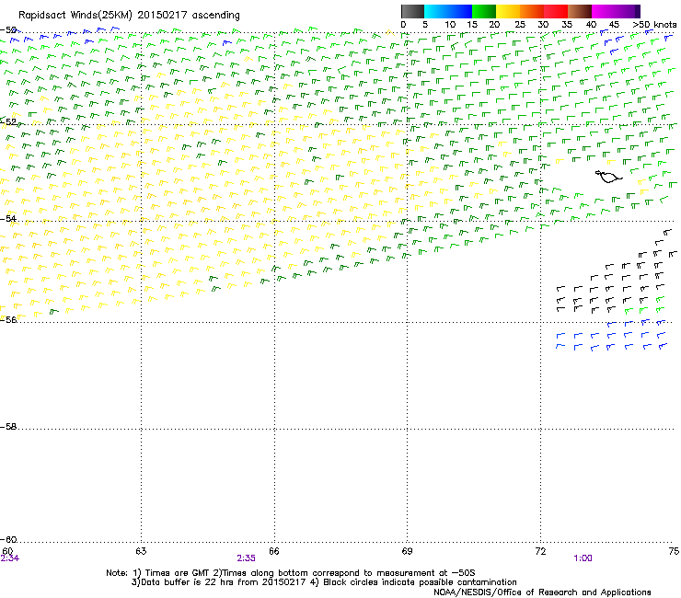Click the black island outline on the map
Image resolution: width=681 pixels, height=598 pixels.
click(608, 177)
